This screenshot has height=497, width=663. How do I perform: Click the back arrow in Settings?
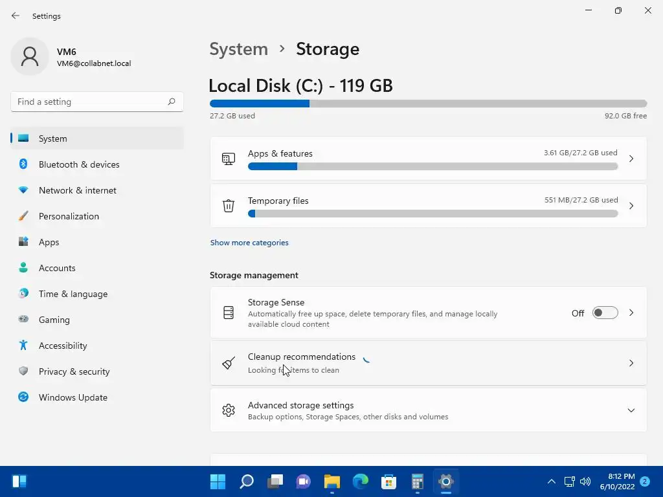tap(16, 16)
